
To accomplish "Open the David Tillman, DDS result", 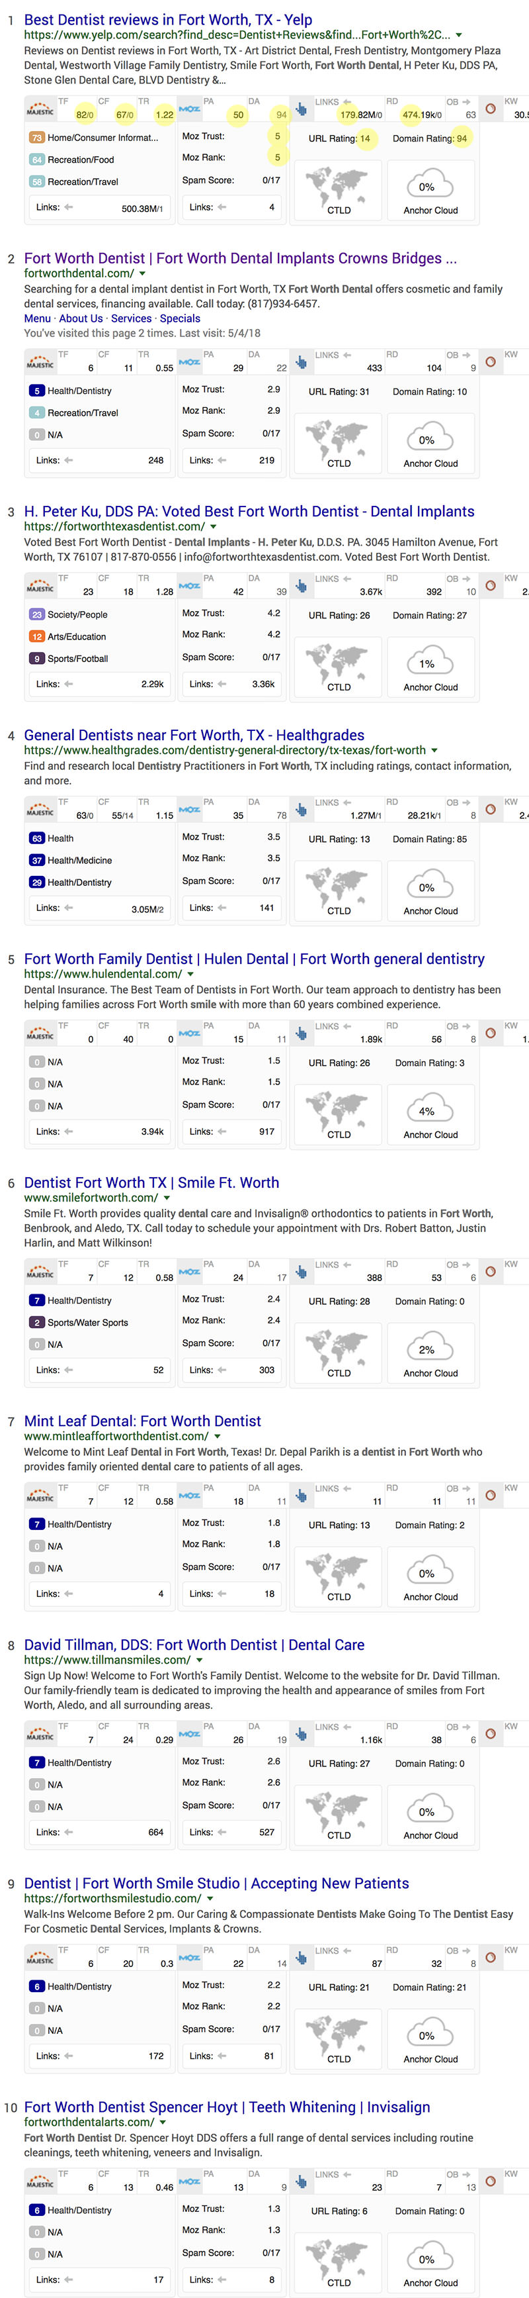I will click(x=194, y=1645).
